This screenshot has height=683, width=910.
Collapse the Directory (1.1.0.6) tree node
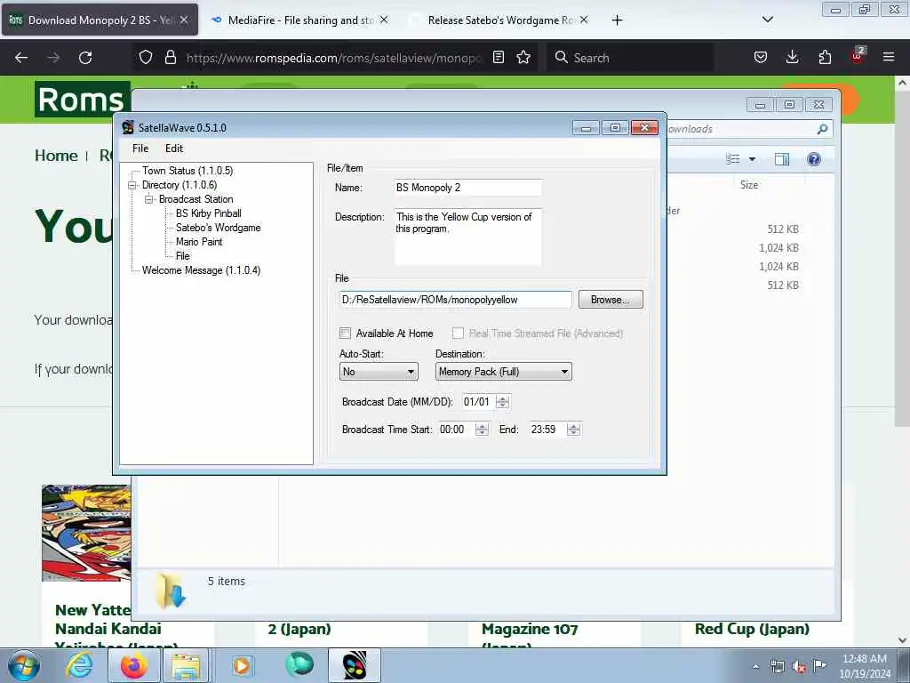pyautogui.click(x=132, y=185)
